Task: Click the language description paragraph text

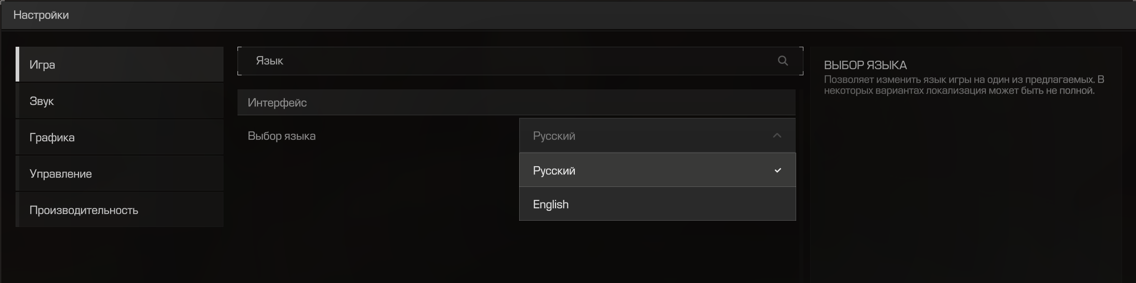Action: click(964, 85)
